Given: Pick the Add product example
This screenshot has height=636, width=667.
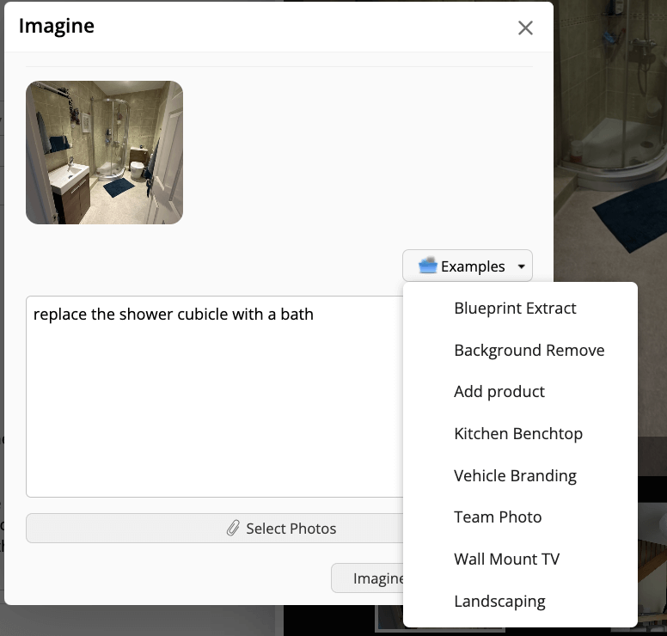Looking at the screenshot, I should [499, 392].
